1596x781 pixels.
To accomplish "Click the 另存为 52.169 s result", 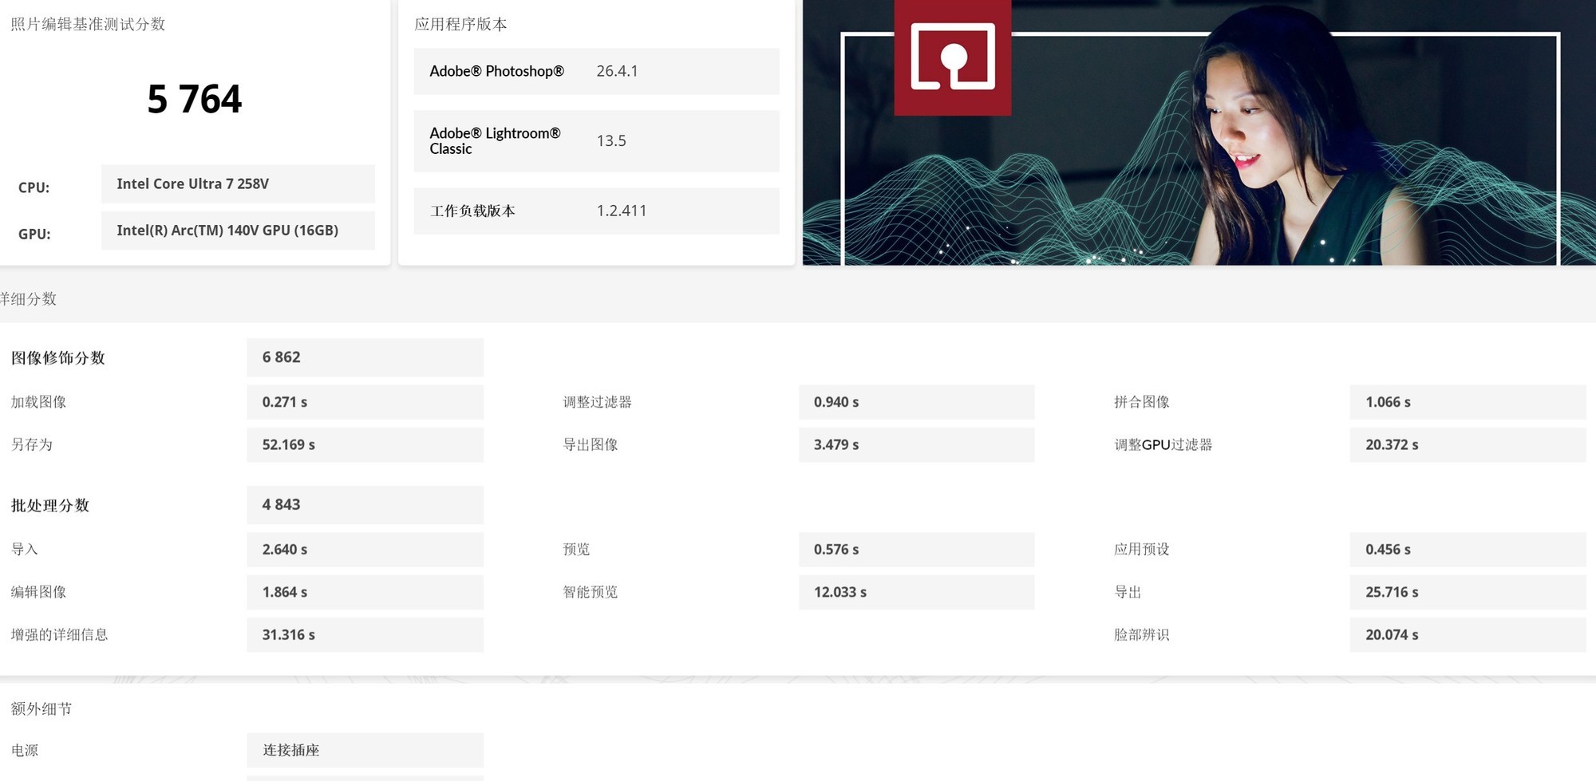I will pos(364,444).
